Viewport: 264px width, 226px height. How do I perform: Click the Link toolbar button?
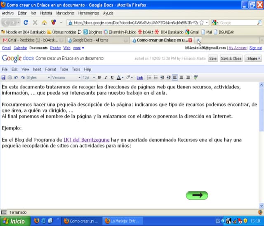[140, 78]
